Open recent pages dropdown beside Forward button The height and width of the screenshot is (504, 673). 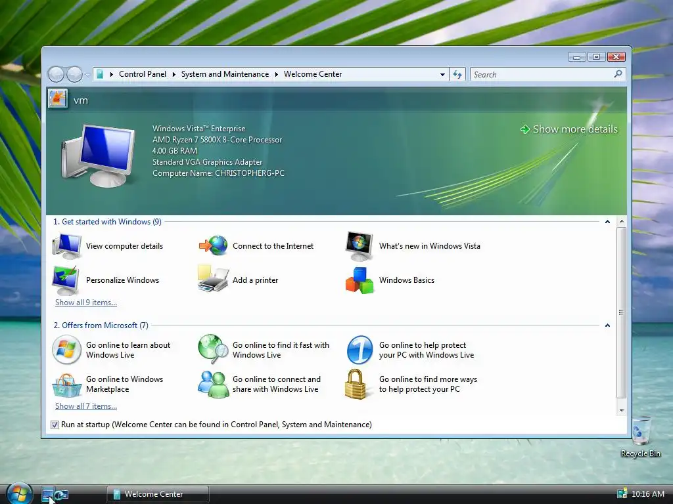click(x=87, y=75)
